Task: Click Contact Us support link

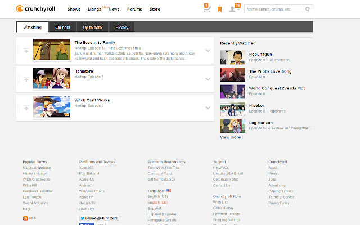Action: tap(222, 185)
